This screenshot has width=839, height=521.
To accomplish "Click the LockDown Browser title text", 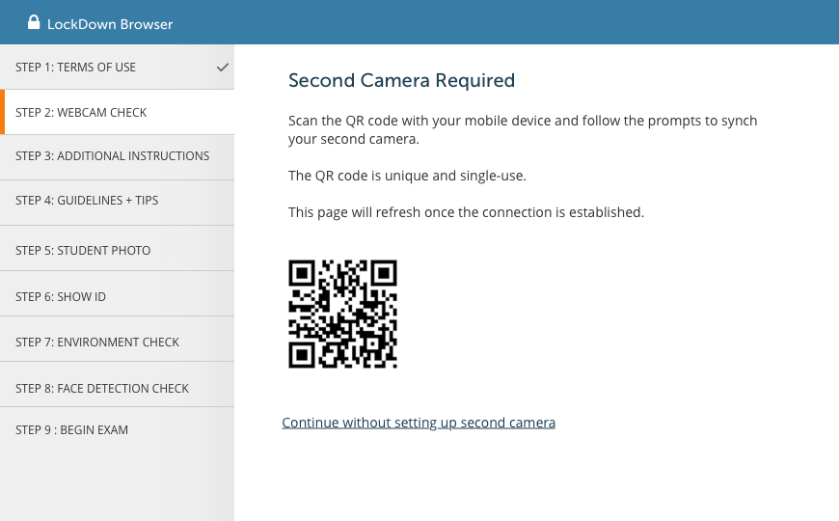I will tap(110, 24).
